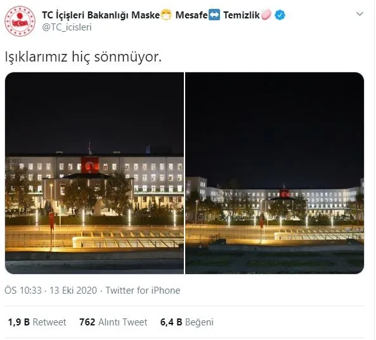376x340 pixels.
Task: Click the large Turkish flag on left photo building
Action: click(90, 164)
